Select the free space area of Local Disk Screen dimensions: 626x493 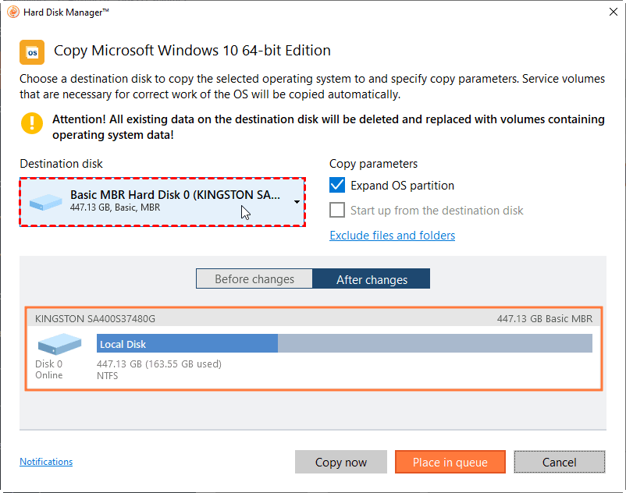435,344
